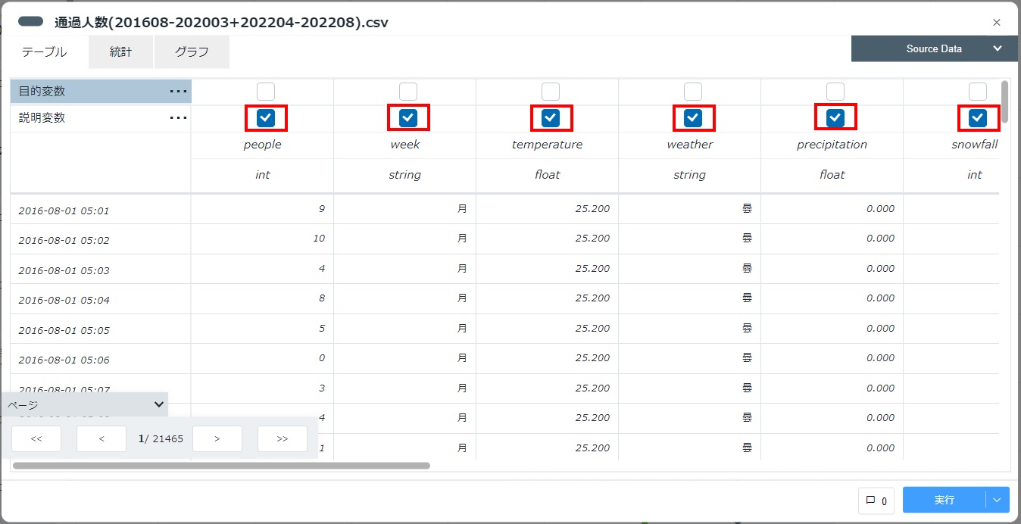This screenshot has height=524, width=1021.
Task: Click the page number field showing 1
Action: [142, 438]
